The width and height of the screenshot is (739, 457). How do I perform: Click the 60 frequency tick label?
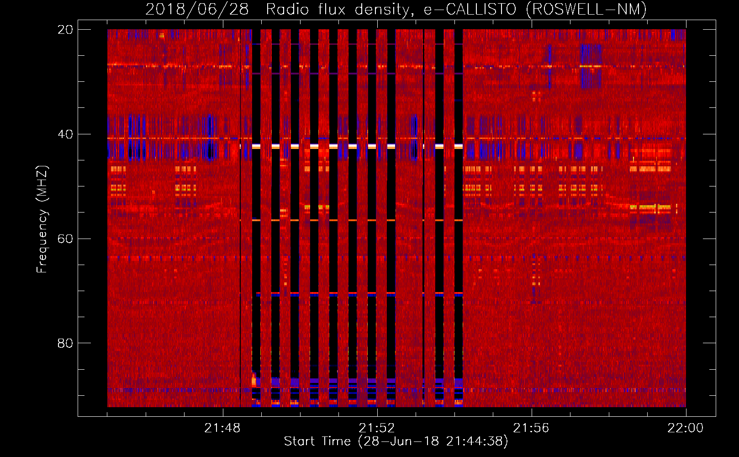[65, 239]
